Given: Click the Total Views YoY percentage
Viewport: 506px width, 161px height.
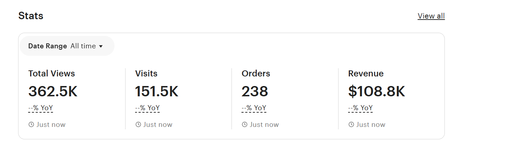Looking at the screenshot, I should point(41,108).
